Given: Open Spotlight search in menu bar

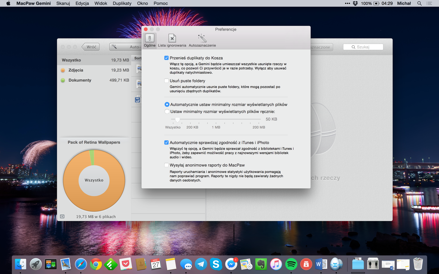Looking at the screenshot, I should (419, 3).
